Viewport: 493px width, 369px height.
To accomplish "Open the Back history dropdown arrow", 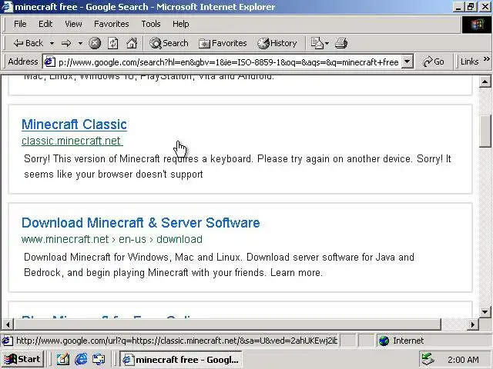I will pos(52,43).
